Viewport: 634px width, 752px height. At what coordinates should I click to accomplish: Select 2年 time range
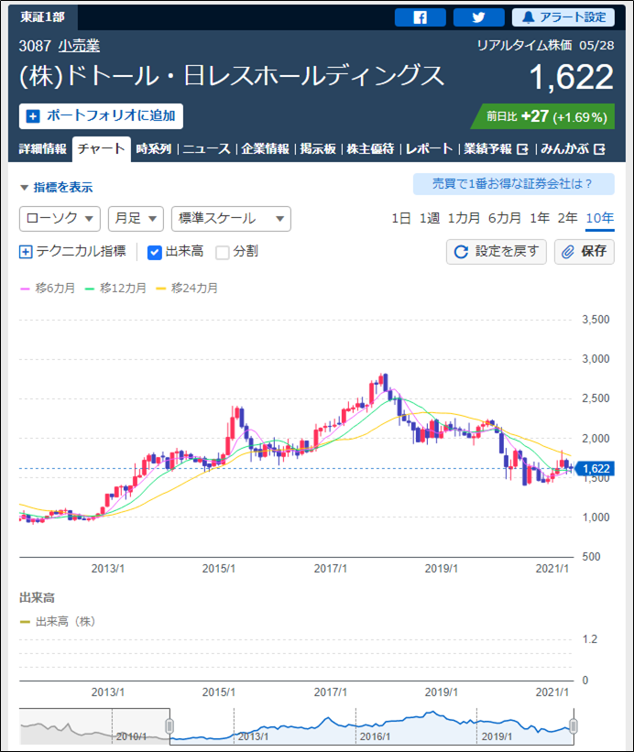(567, 218)
